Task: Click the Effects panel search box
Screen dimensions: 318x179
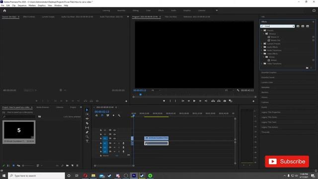Action: point(277,26)
